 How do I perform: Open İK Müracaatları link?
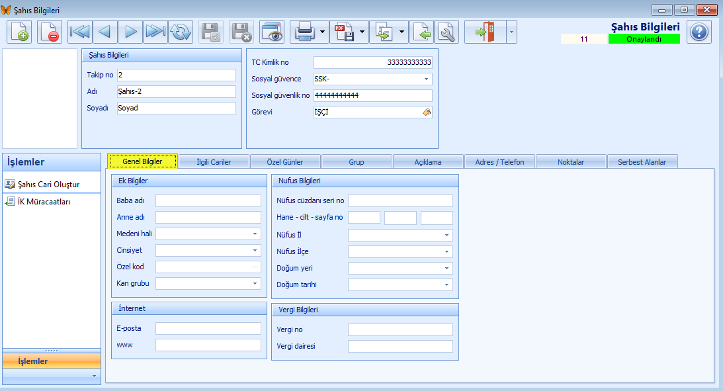(43, 202)
